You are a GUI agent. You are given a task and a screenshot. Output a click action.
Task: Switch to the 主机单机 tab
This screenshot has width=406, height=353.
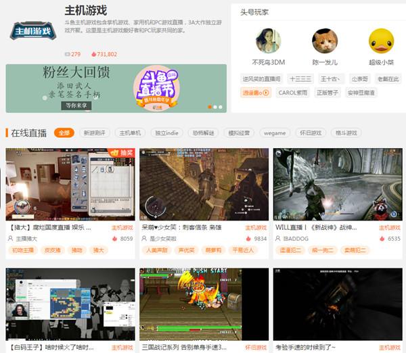point(130,133)
